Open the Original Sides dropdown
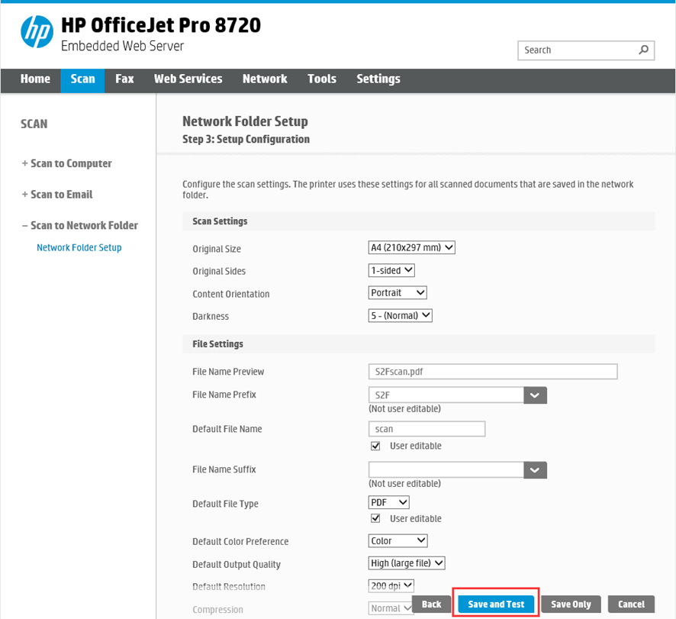This screenshot has width=676, height=619. tap(391, 270)
